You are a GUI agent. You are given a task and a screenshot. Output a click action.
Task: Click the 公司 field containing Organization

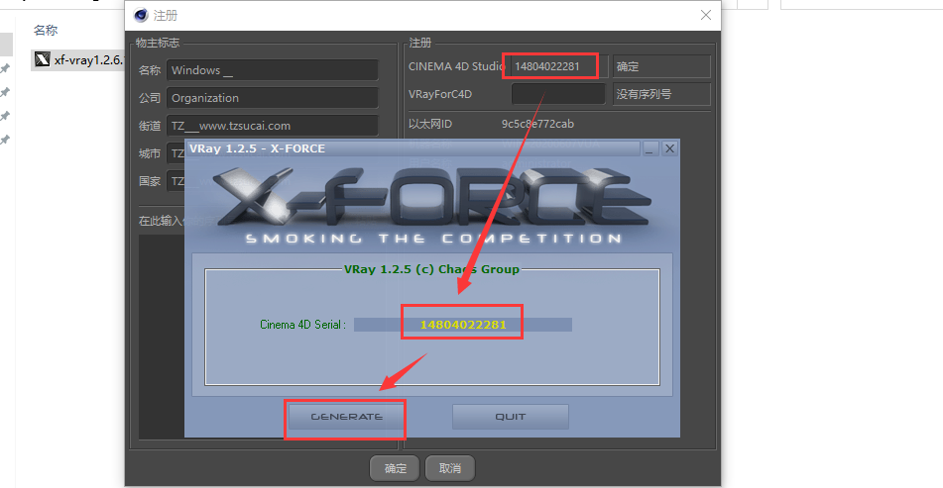point(273,98)
